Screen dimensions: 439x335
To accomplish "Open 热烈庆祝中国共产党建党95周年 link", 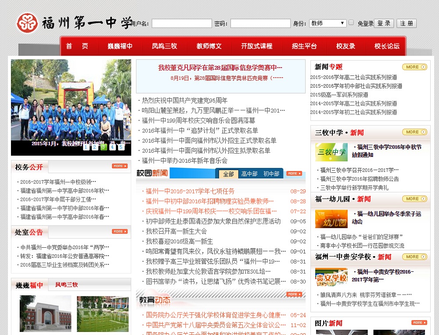I will coord(185,100).
